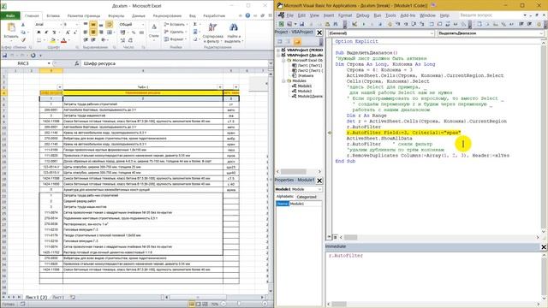Open Tools menu in VBA editor

click(390, 15)
